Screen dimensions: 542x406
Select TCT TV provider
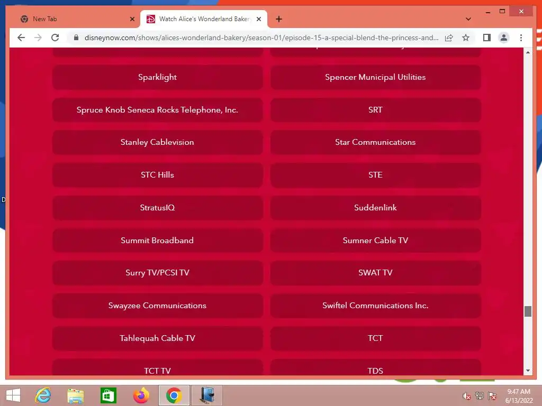coord(157,367)
